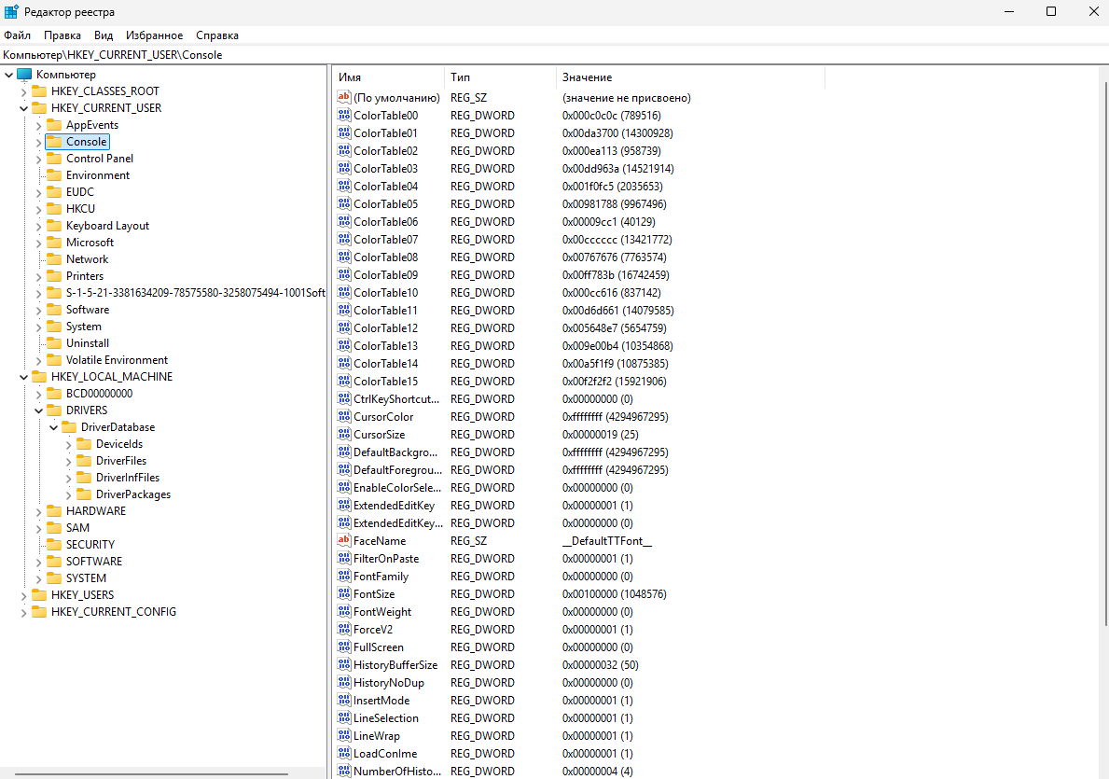Click the string icon beside FaceName

pyautogui.click(x=344, y=540)
